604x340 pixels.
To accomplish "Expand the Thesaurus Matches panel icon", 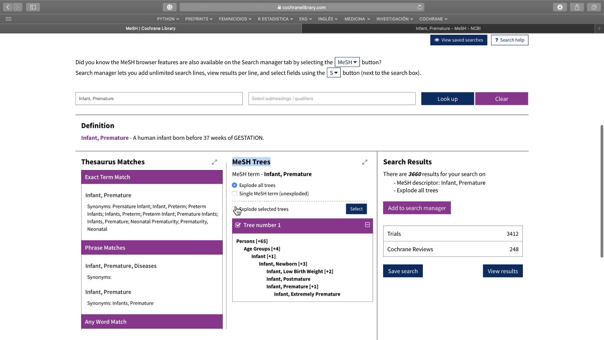I will [214, 162].
